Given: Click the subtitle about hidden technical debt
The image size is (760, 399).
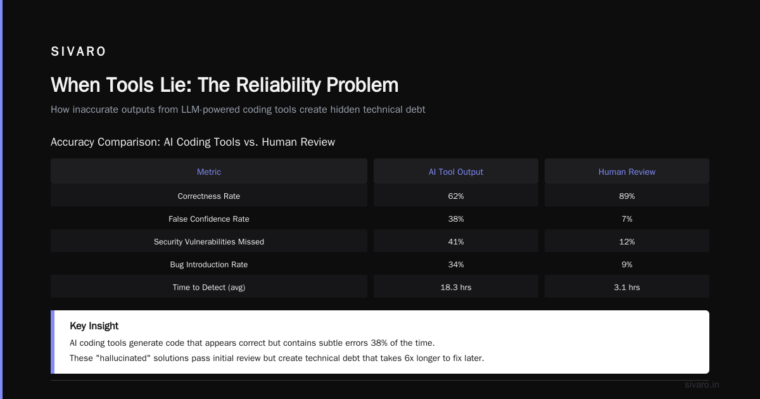Looking at the screenshot, I should click(238, 110).
